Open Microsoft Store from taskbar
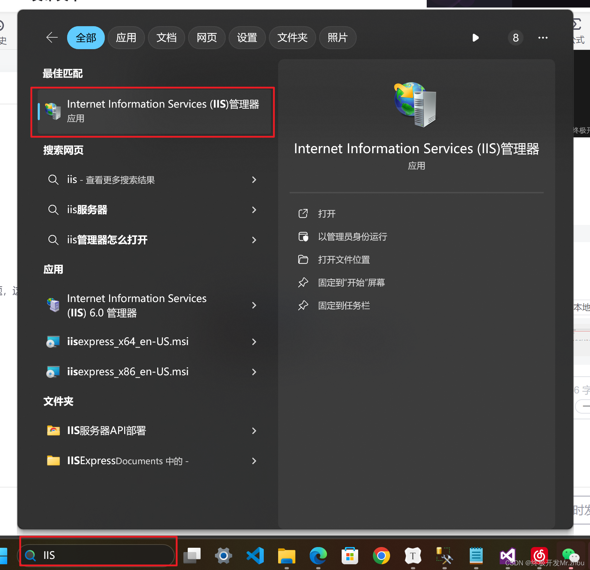The image size is (590, 570). [350, 556]
